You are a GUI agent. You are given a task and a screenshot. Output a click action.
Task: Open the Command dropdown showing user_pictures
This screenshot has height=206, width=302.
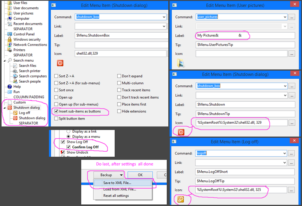pos(285,17)
